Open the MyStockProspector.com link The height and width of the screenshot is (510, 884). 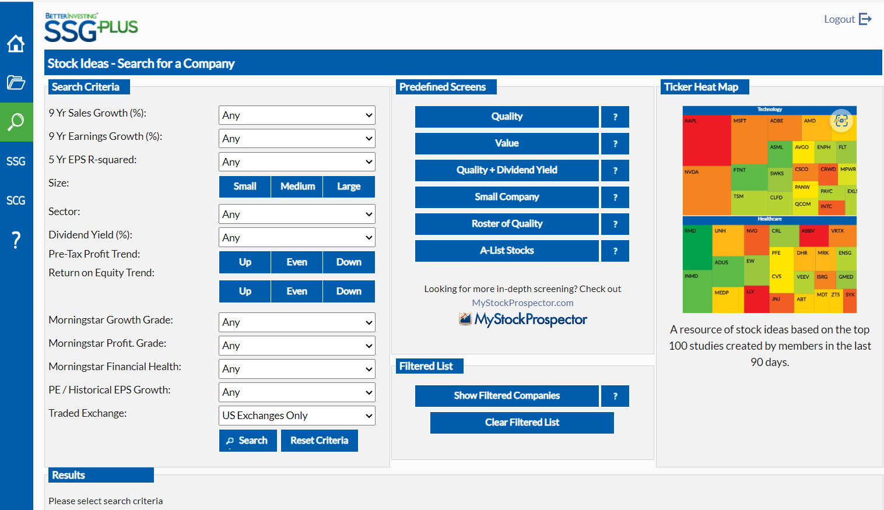(x=523, y=303)
